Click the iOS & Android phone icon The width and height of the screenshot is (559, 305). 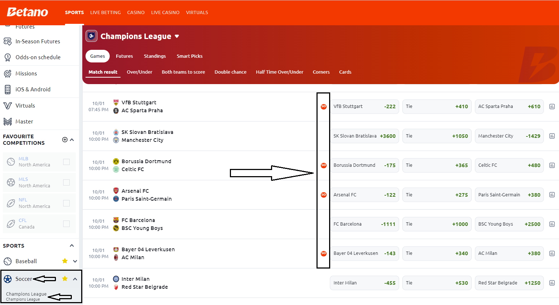(x=8, y=90)
